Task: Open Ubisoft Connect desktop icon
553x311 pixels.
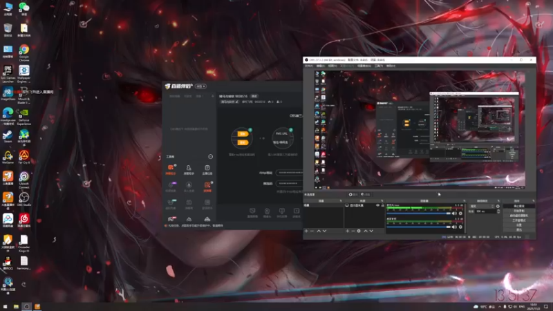Action: (x=24, y=180)
